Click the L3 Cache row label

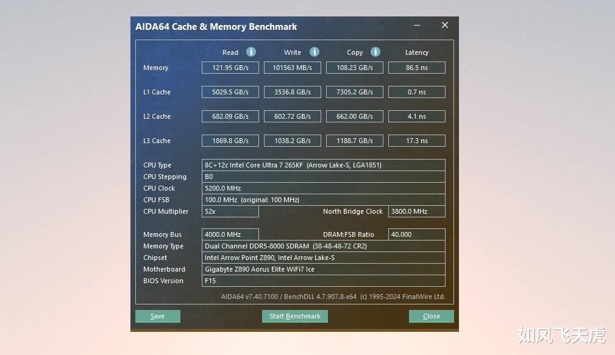157,141
